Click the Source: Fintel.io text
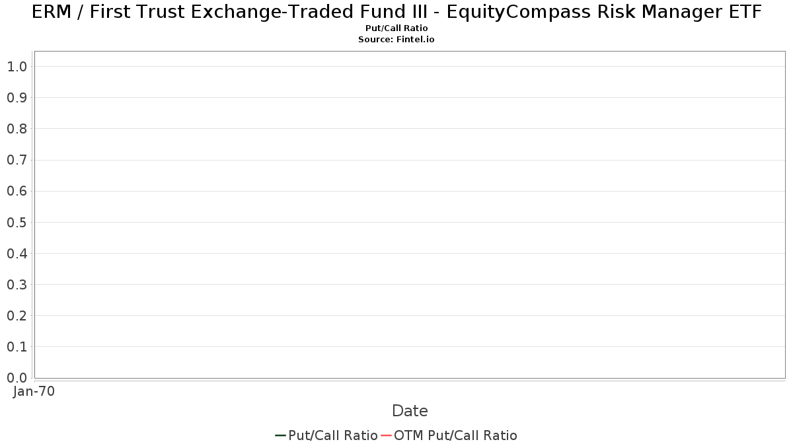 [397, 40]
